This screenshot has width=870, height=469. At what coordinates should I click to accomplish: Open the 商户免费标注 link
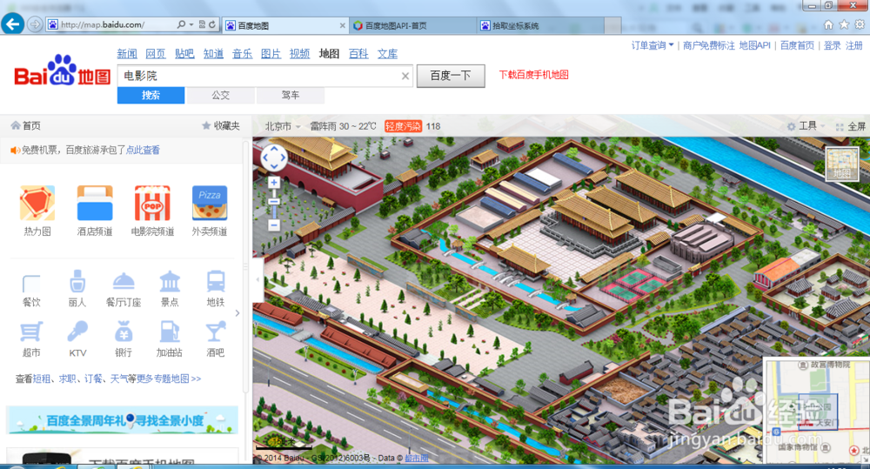708,45
